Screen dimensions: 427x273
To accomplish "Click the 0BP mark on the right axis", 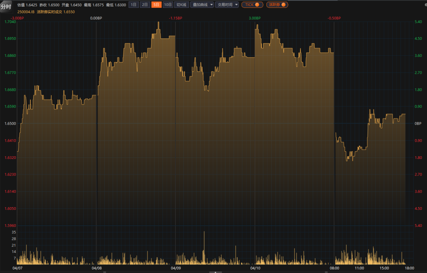I will (418, 123).
